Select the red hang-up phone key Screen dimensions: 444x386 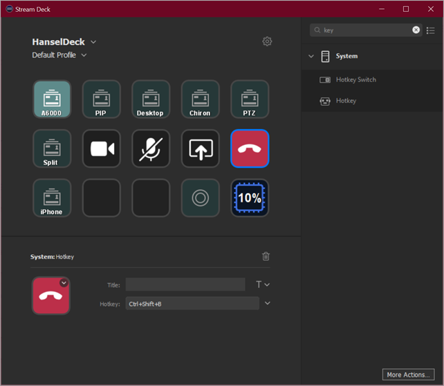click(x=250, y=148)
